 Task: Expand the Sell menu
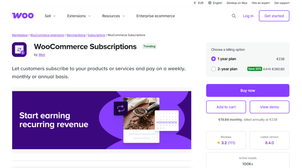point(50,16)
